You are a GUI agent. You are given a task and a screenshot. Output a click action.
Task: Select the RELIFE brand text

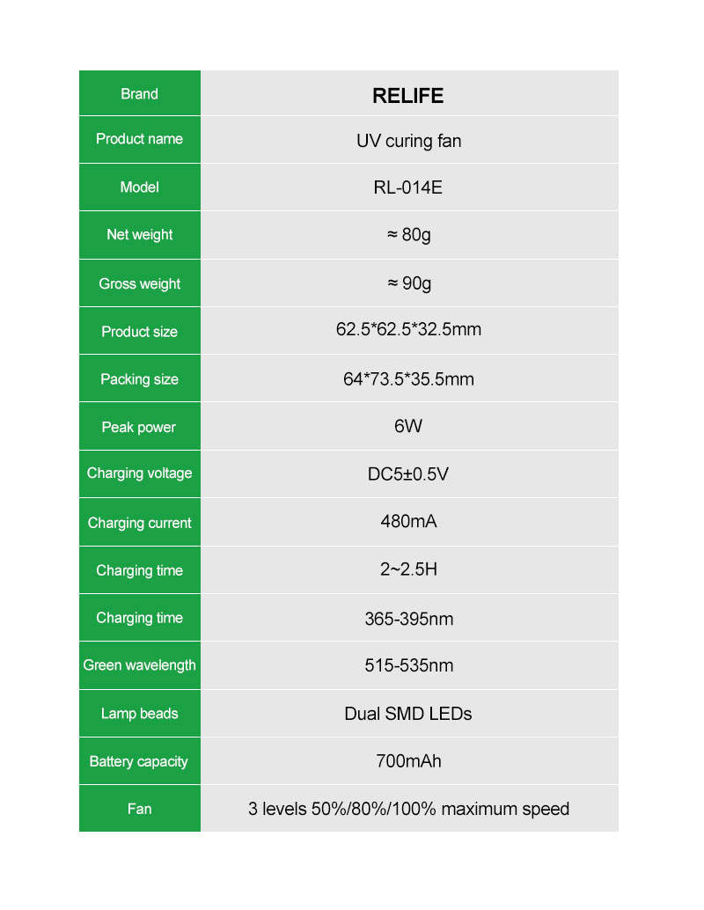coord(408,96)
